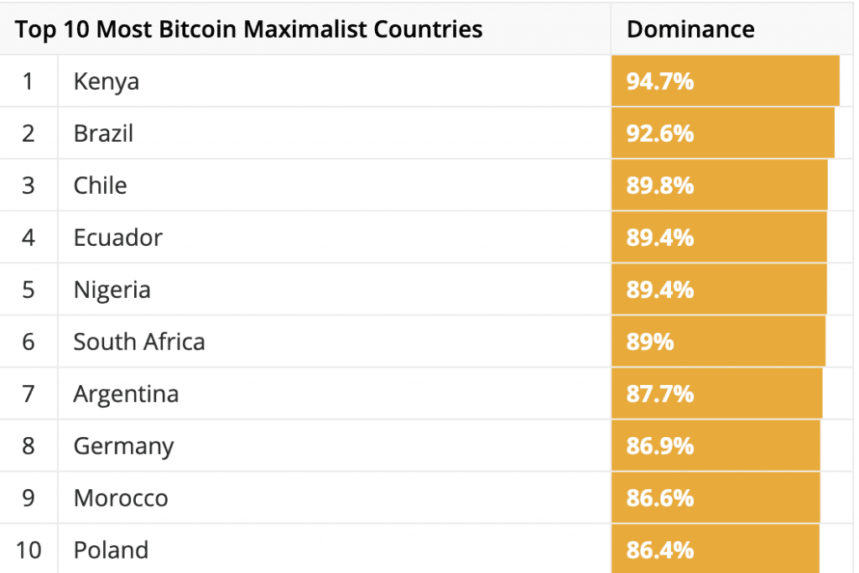Screen dimensions: 859x573
Task: Click the Nigeria country name
Action: [112, 289]
